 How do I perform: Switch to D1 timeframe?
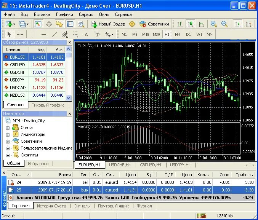[188, 34]
